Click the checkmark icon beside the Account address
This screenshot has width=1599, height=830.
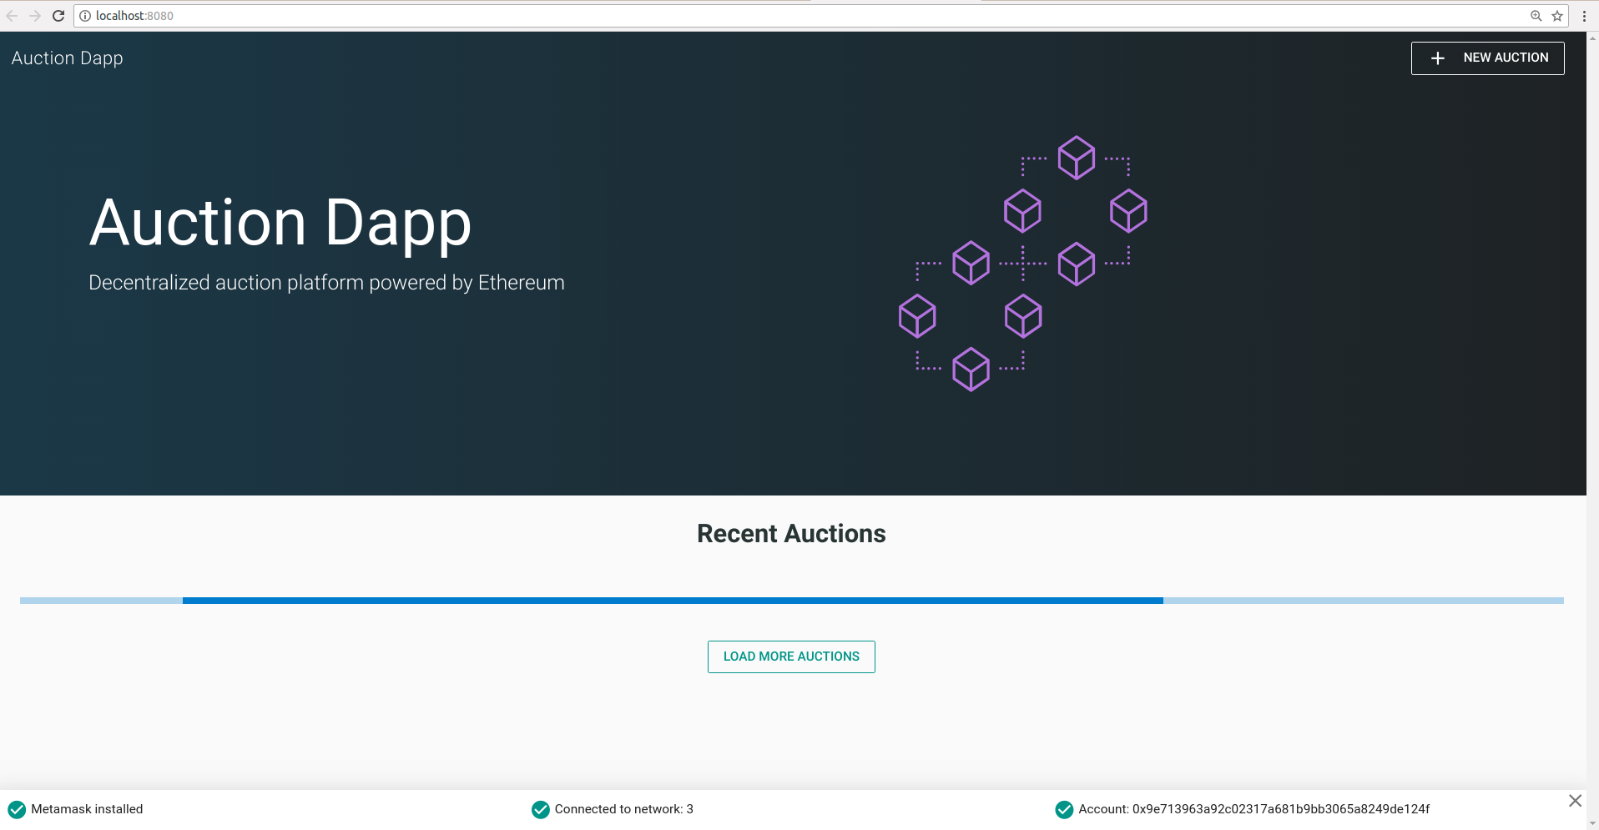(1064, 808)
